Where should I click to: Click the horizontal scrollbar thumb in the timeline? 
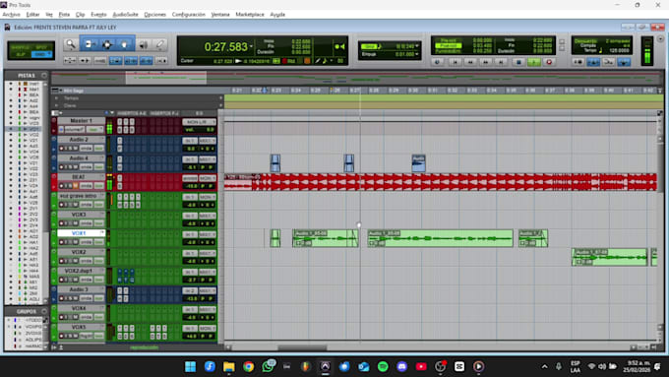pyautogui.click(x=302, y=347)
